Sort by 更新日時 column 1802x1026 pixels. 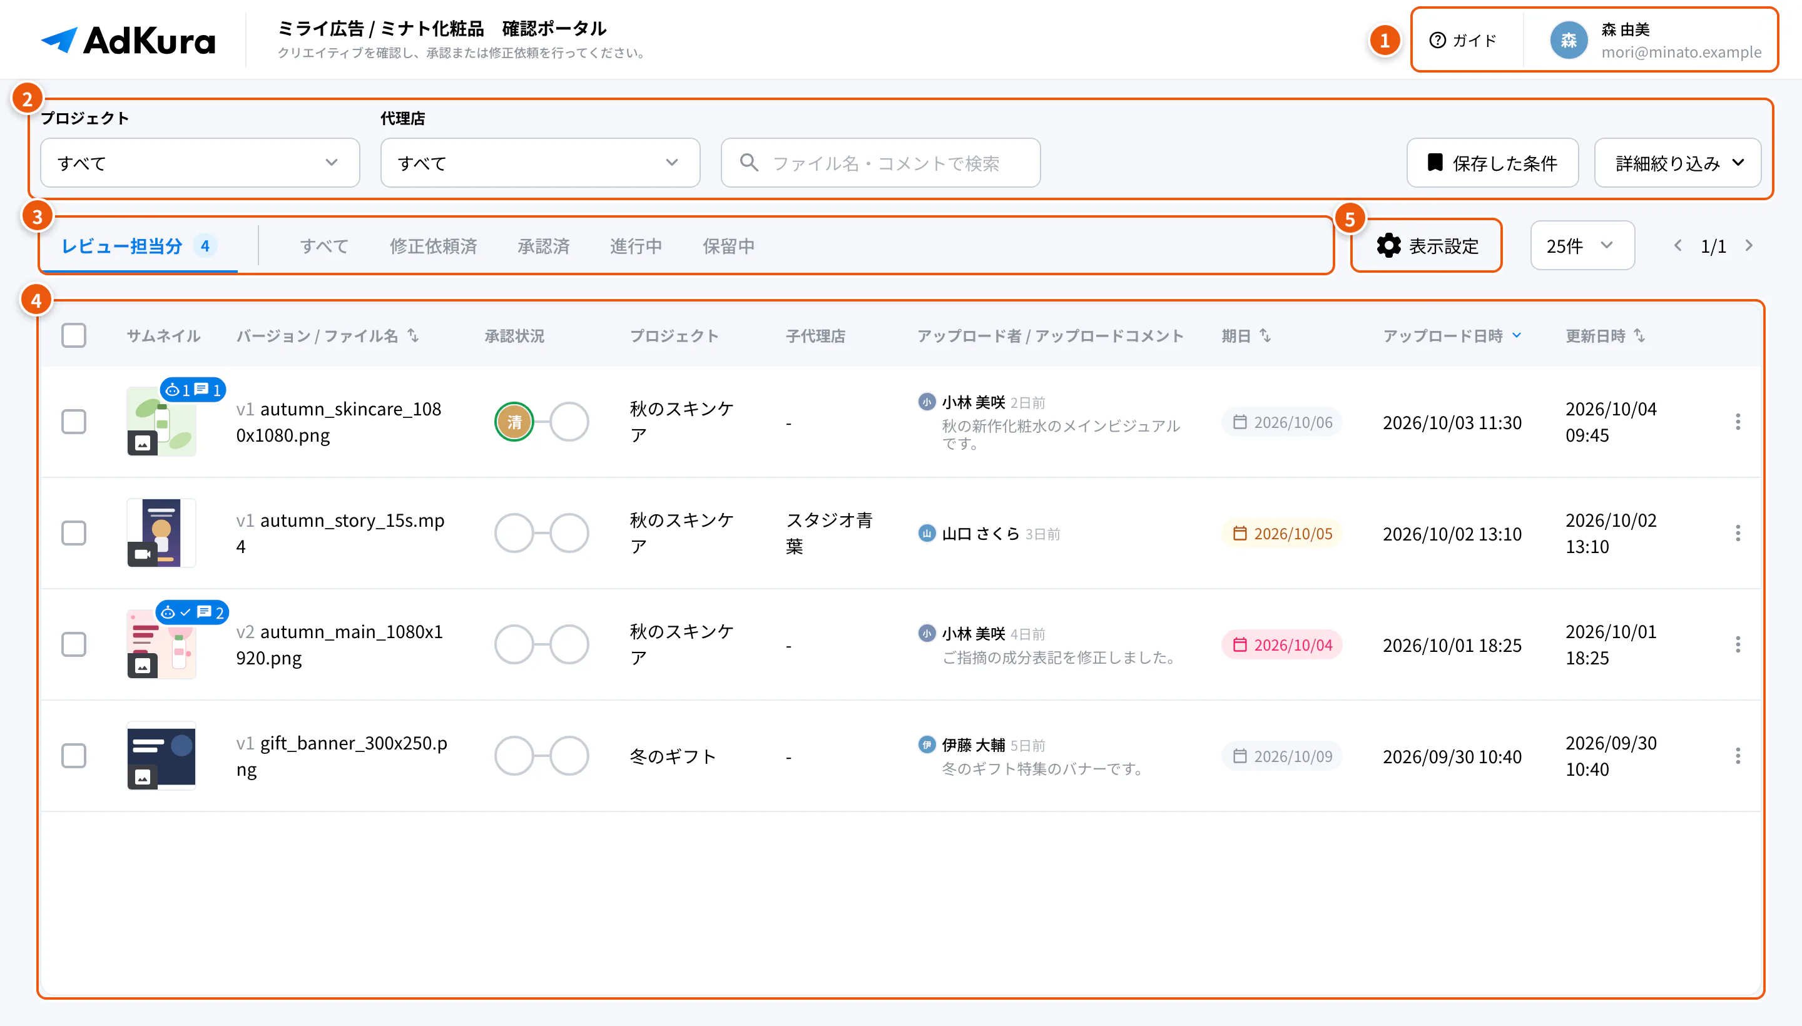(x=1605, y=335)
